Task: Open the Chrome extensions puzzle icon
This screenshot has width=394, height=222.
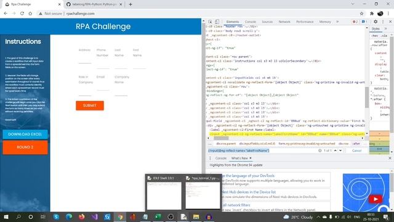Action: [372, 14]
